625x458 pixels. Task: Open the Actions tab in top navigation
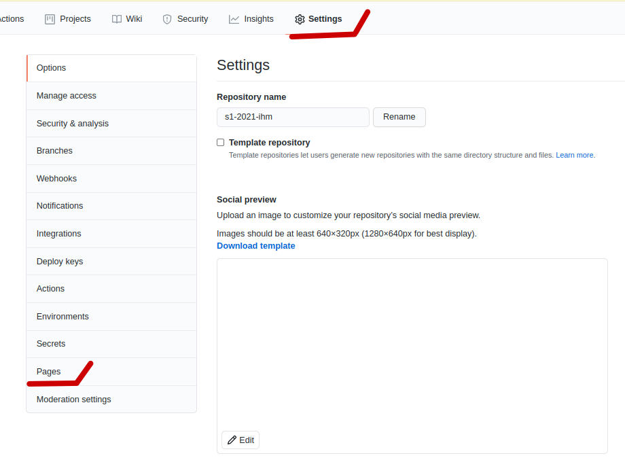point(11,19)
